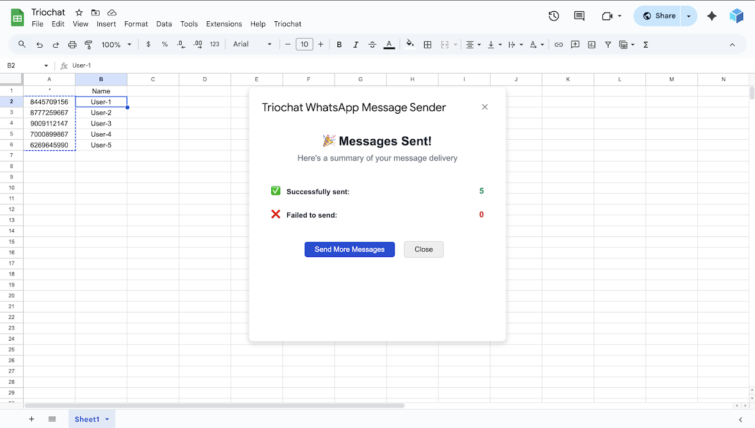Open the File menu
Screen dimensions: 755x428
(x=38, y=24)
